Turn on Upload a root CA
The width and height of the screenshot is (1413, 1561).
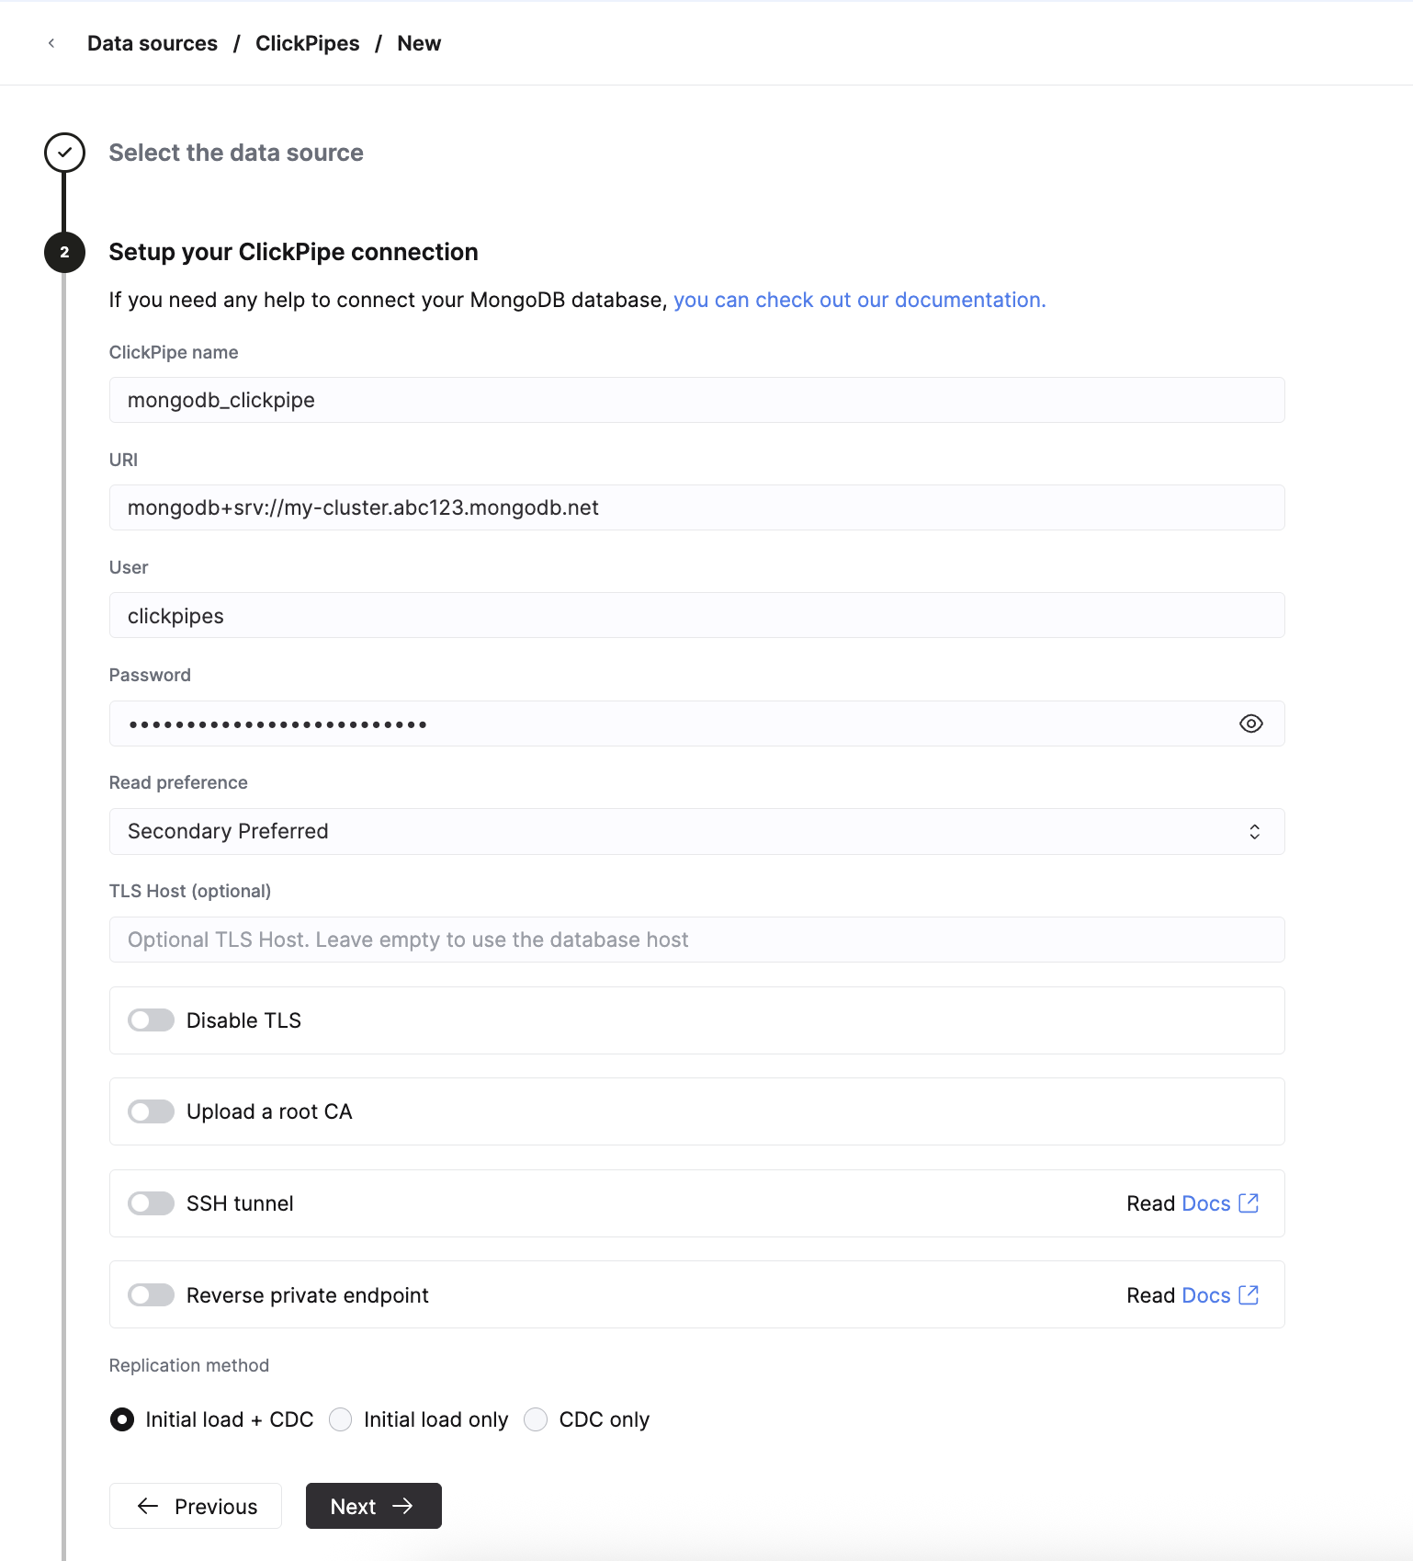150,1111
